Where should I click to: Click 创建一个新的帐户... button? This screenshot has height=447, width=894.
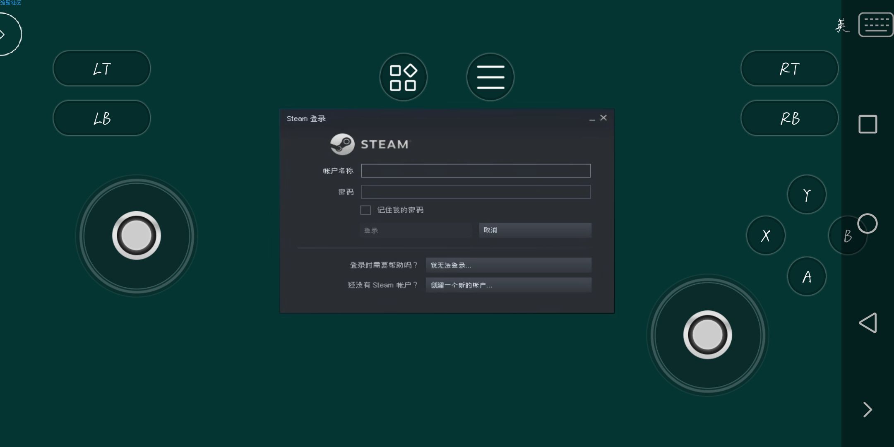coord(509,285)
